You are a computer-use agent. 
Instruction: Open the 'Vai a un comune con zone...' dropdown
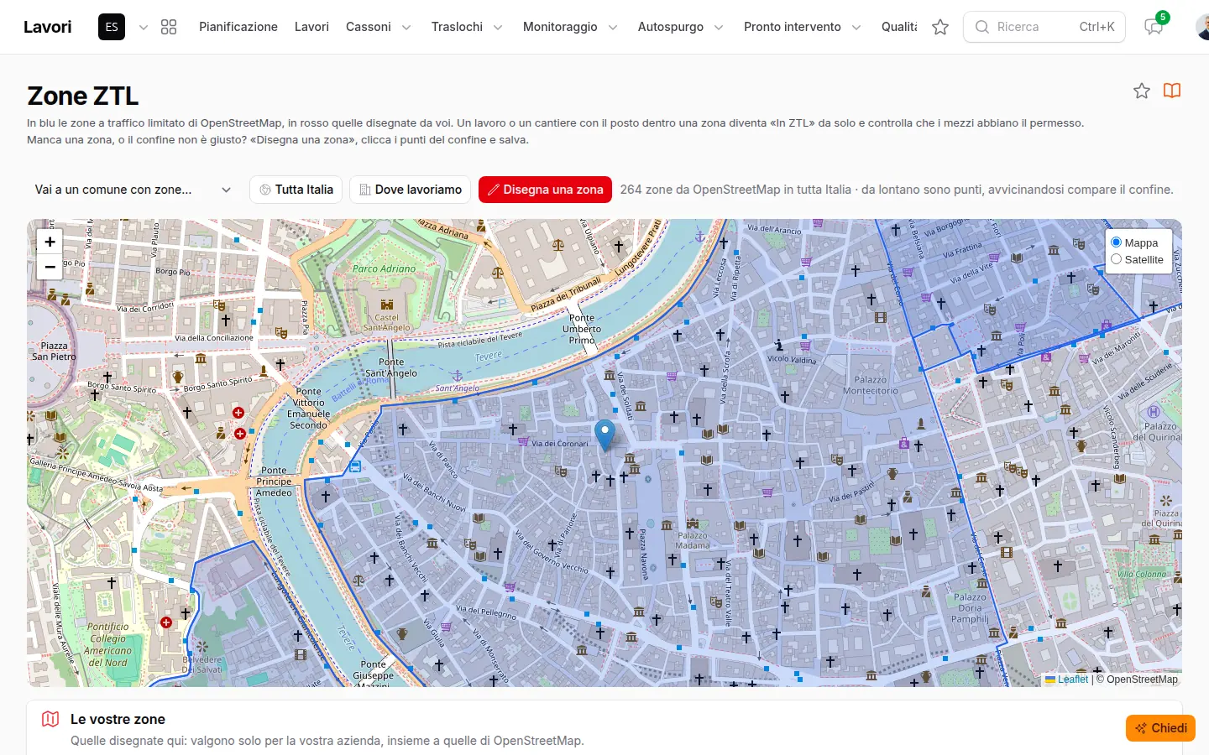133,190
